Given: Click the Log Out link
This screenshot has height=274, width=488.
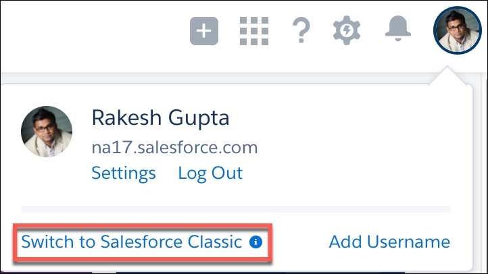Looking at the screenshot, I should (210, 173).
